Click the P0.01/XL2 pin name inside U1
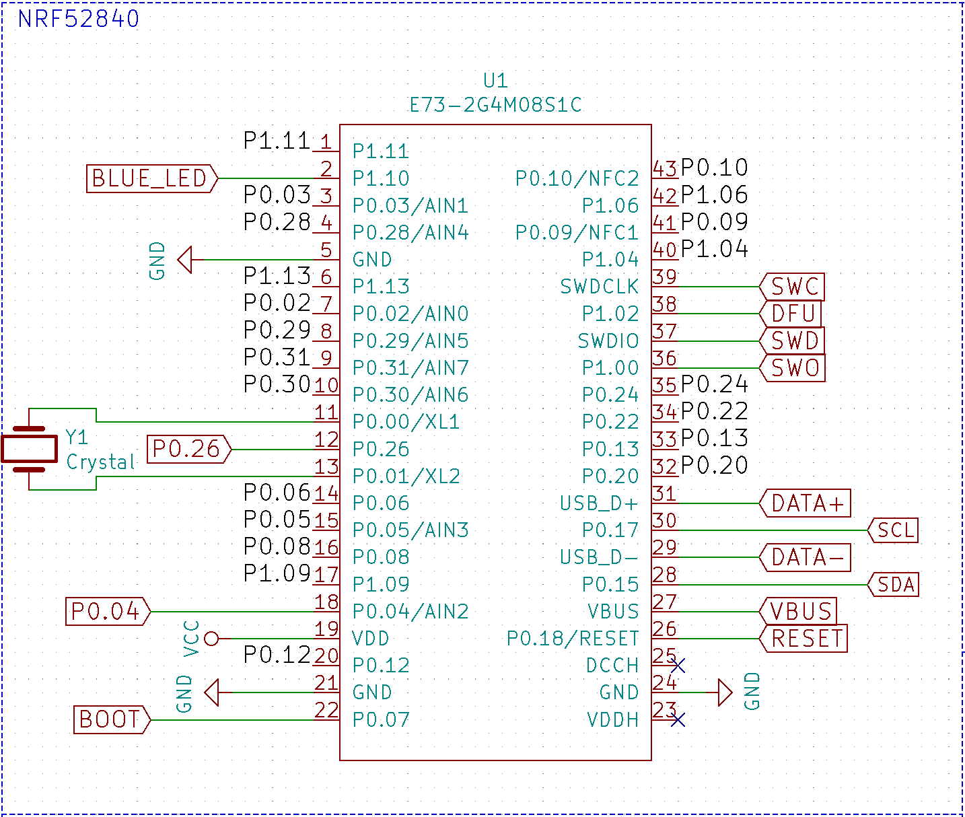965x817 pixels. tap(406, 476)
